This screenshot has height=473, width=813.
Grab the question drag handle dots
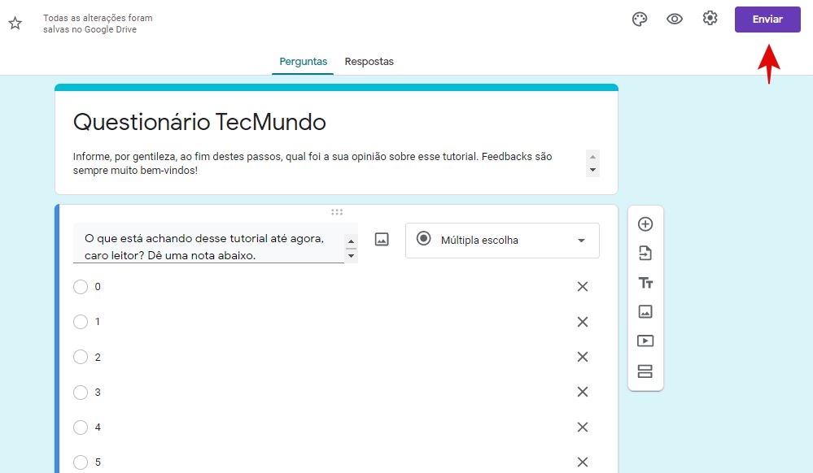[337, 212]
